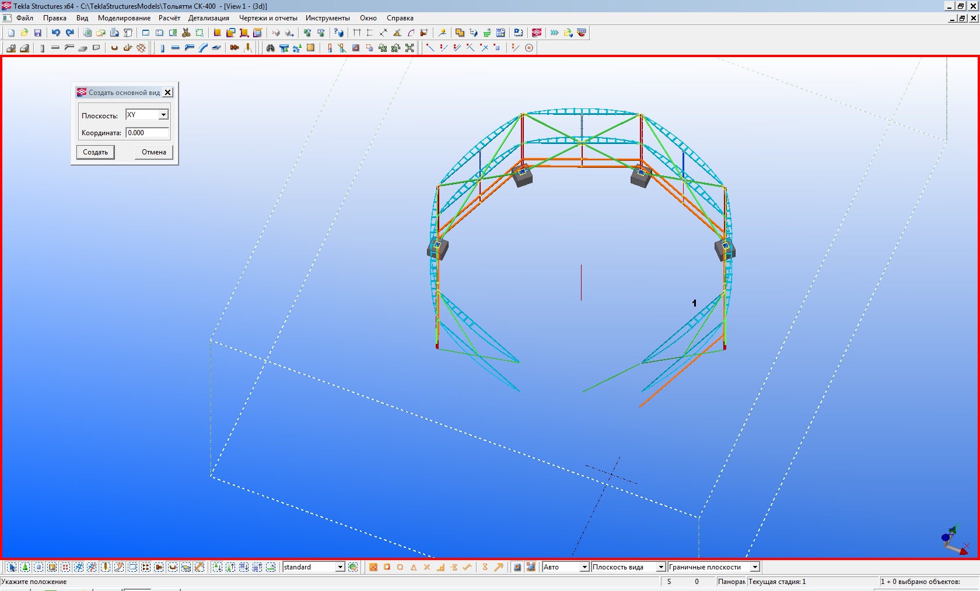
Task: Click the Координата input field
Action: tap(148, 133)
